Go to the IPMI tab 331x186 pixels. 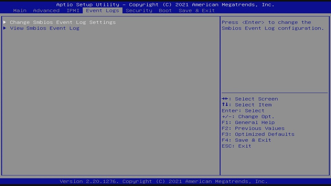pos(73,11)
